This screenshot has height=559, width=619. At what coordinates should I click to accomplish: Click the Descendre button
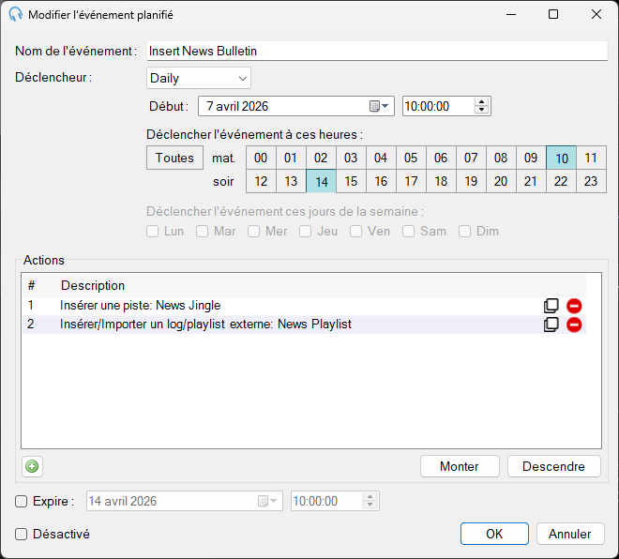click(x=553, y=466)
